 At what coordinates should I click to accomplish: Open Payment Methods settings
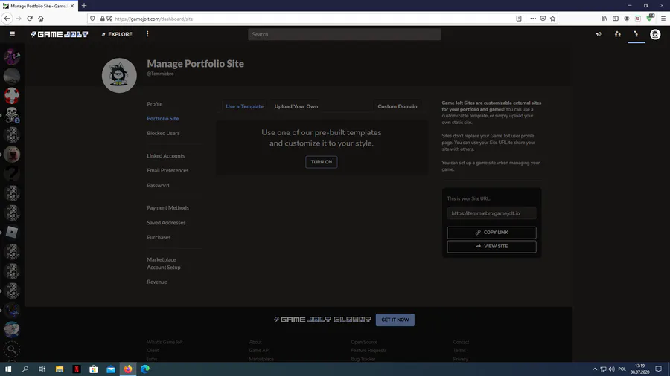click(168, 207)
